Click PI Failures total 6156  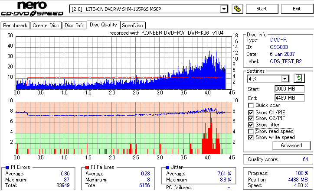(x=144, y=185)
